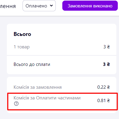This screenshot has height=119, width=119.
Task: Open the help icon under Оплатити частинами commission
Action: point(16,104)
